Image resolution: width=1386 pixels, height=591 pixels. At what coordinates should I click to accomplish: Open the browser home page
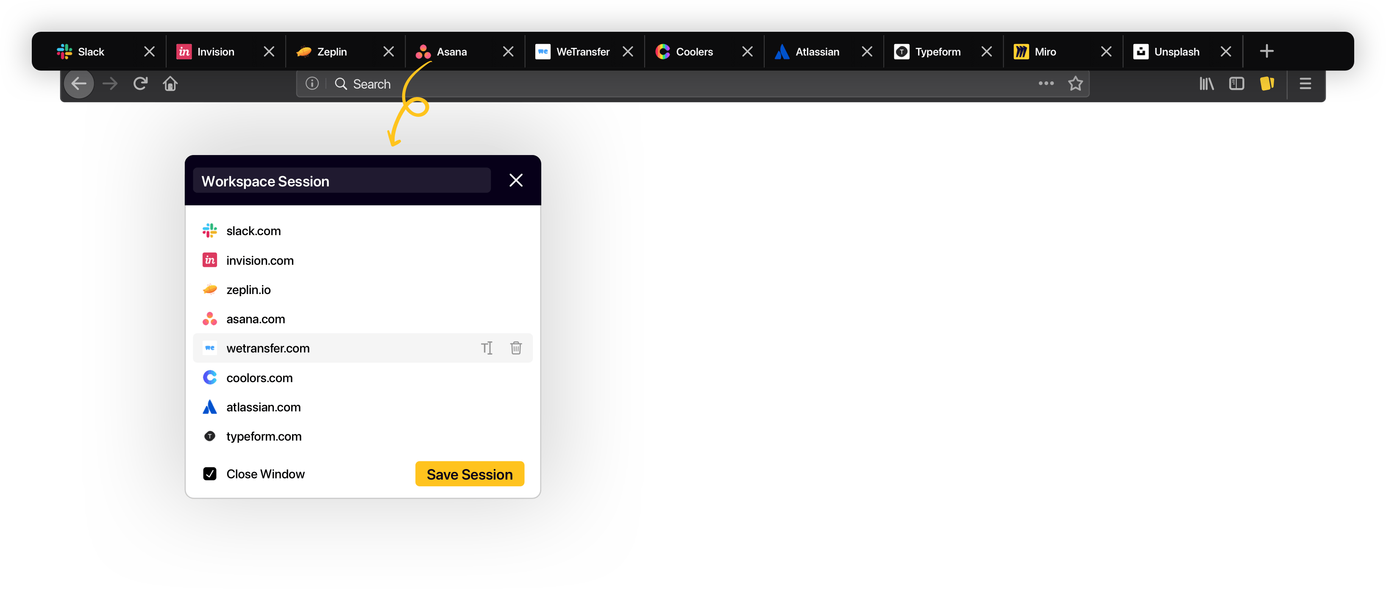(x=170, y=83)
